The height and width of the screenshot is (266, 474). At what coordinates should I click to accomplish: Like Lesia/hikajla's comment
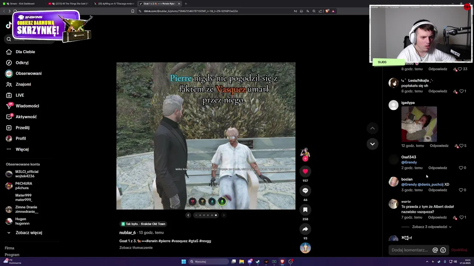click(461, 91)
